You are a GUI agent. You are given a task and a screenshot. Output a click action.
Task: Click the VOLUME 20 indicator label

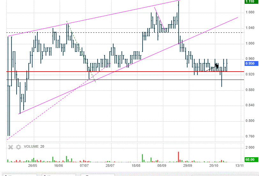point(34,146)
